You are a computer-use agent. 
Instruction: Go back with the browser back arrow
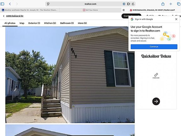10,4
